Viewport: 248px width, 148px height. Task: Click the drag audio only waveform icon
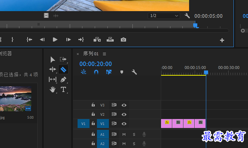click(x=56, y=16)
